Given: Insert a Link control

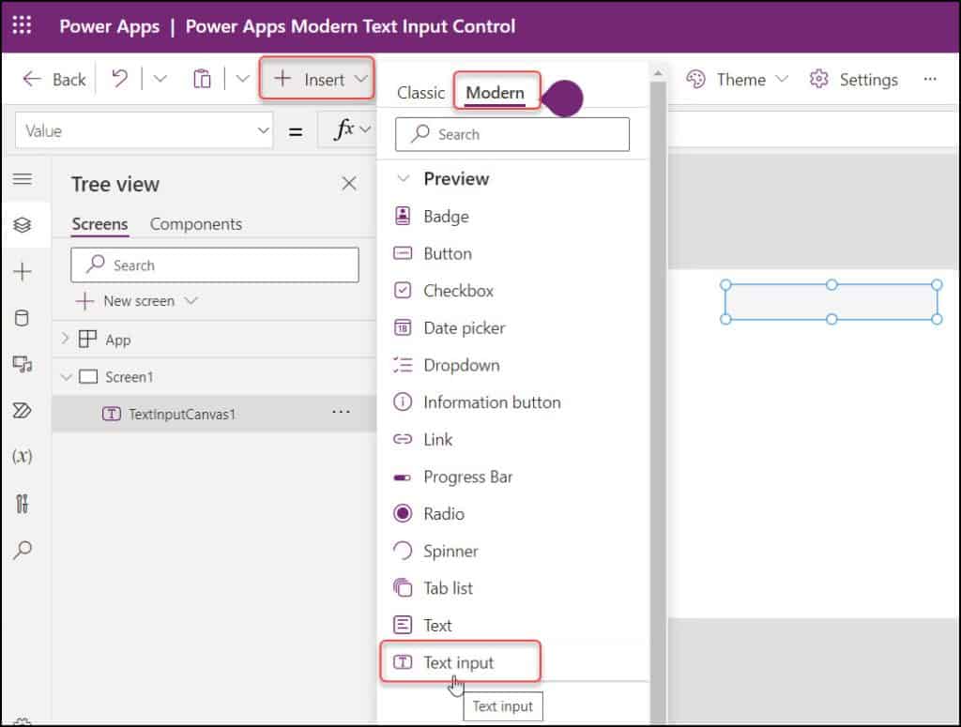Looking at the screenshot, I should (437, 439).
